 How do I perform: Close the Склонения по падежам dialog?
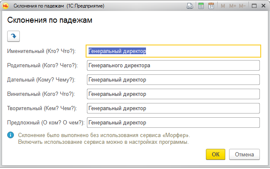[263, 6]
